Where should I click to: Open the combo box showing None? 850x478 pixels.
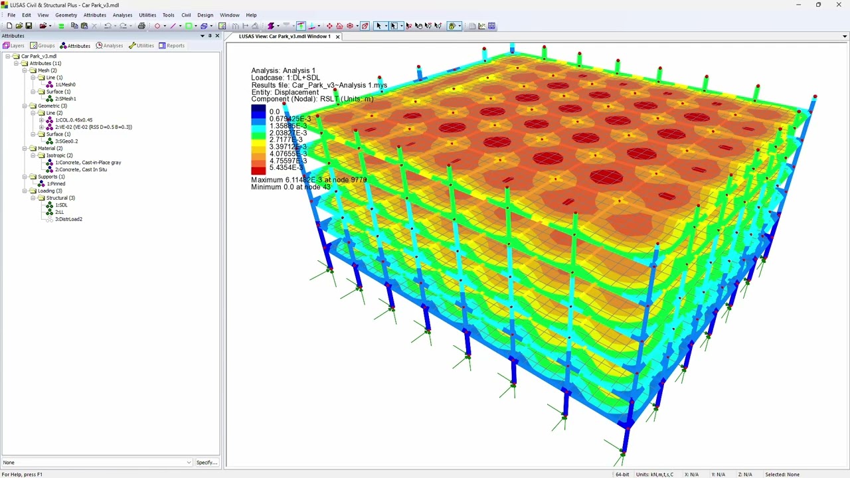click(97, 462)
